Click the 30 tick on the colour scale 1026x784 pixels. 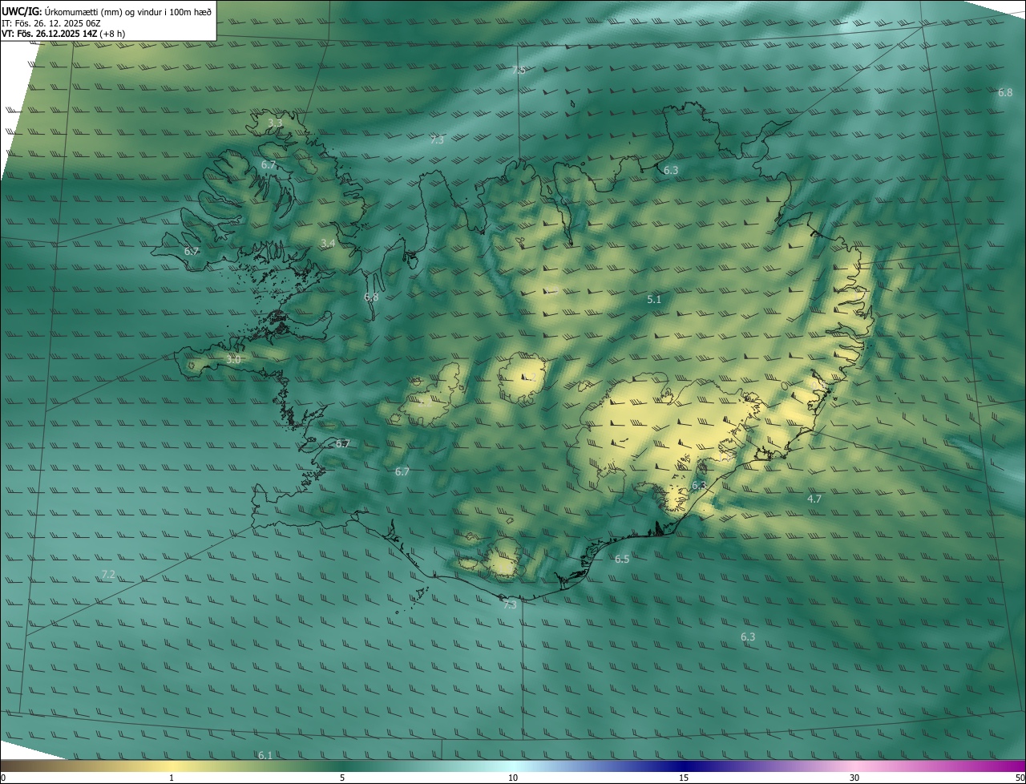tap(854, 778)
